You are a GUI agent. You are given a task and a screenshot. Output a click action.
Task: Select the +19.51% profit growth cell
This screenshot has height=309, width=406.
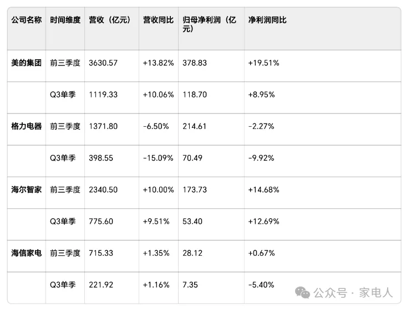click(263, 63)
